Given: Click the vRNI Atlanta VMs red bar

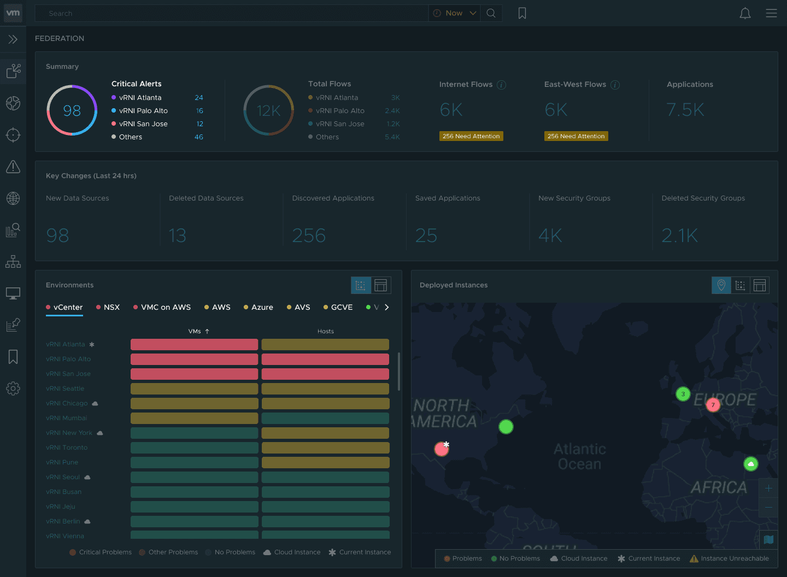Looking at the screenshot, I should pyautogui.click(x=194, y=345).
